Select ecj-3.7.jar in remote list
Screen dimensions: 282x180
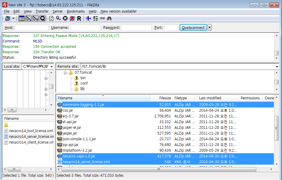(x=165, y=116)
